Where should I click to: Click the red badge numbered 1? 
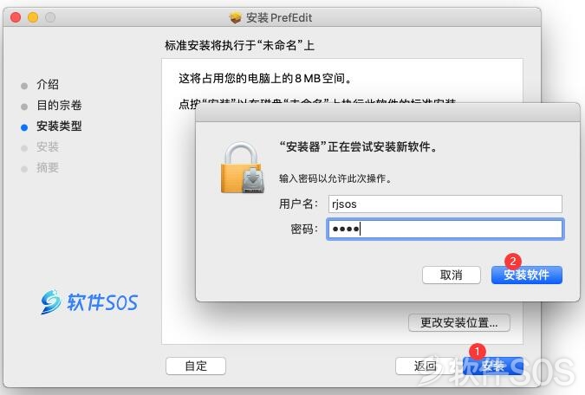coord(477,351)
